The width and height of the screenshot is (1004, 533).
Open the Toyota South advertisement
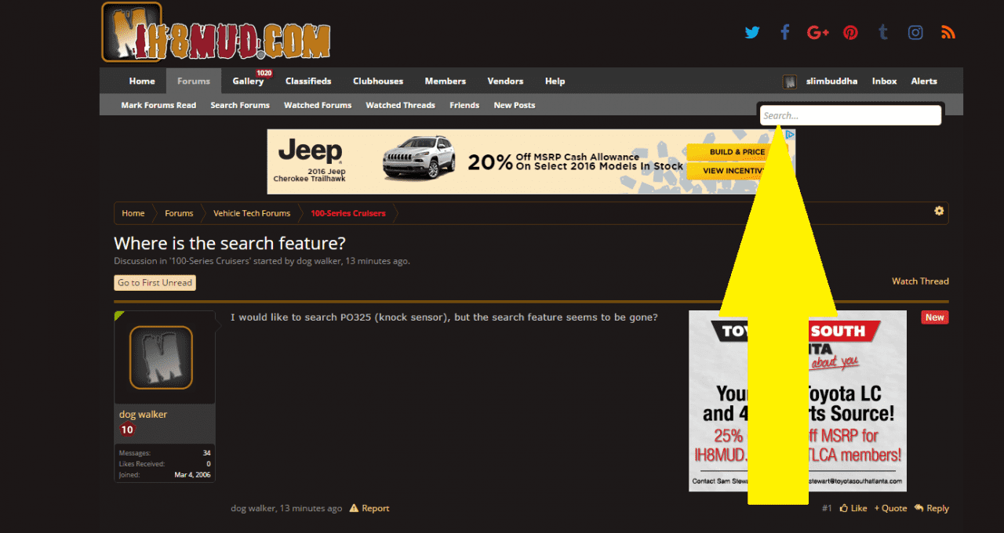coord(797,401)
